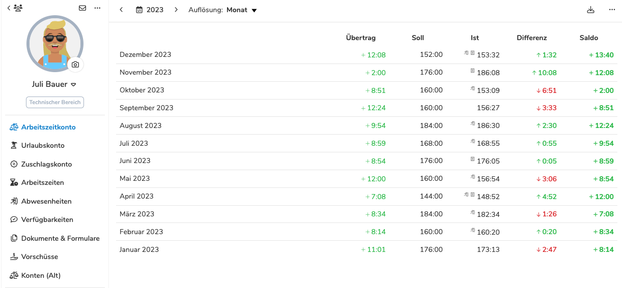Go to the next year

pyautogui.click(x=176, y=10)
